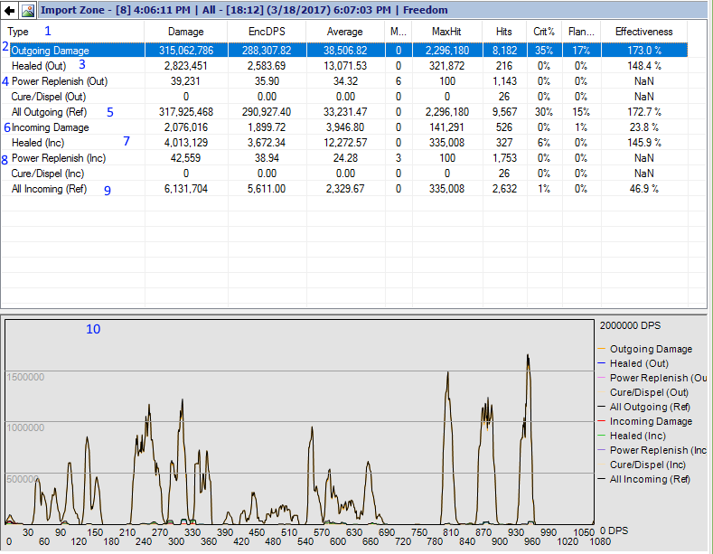Click the graph image icon in title bar

click(27, 11)
